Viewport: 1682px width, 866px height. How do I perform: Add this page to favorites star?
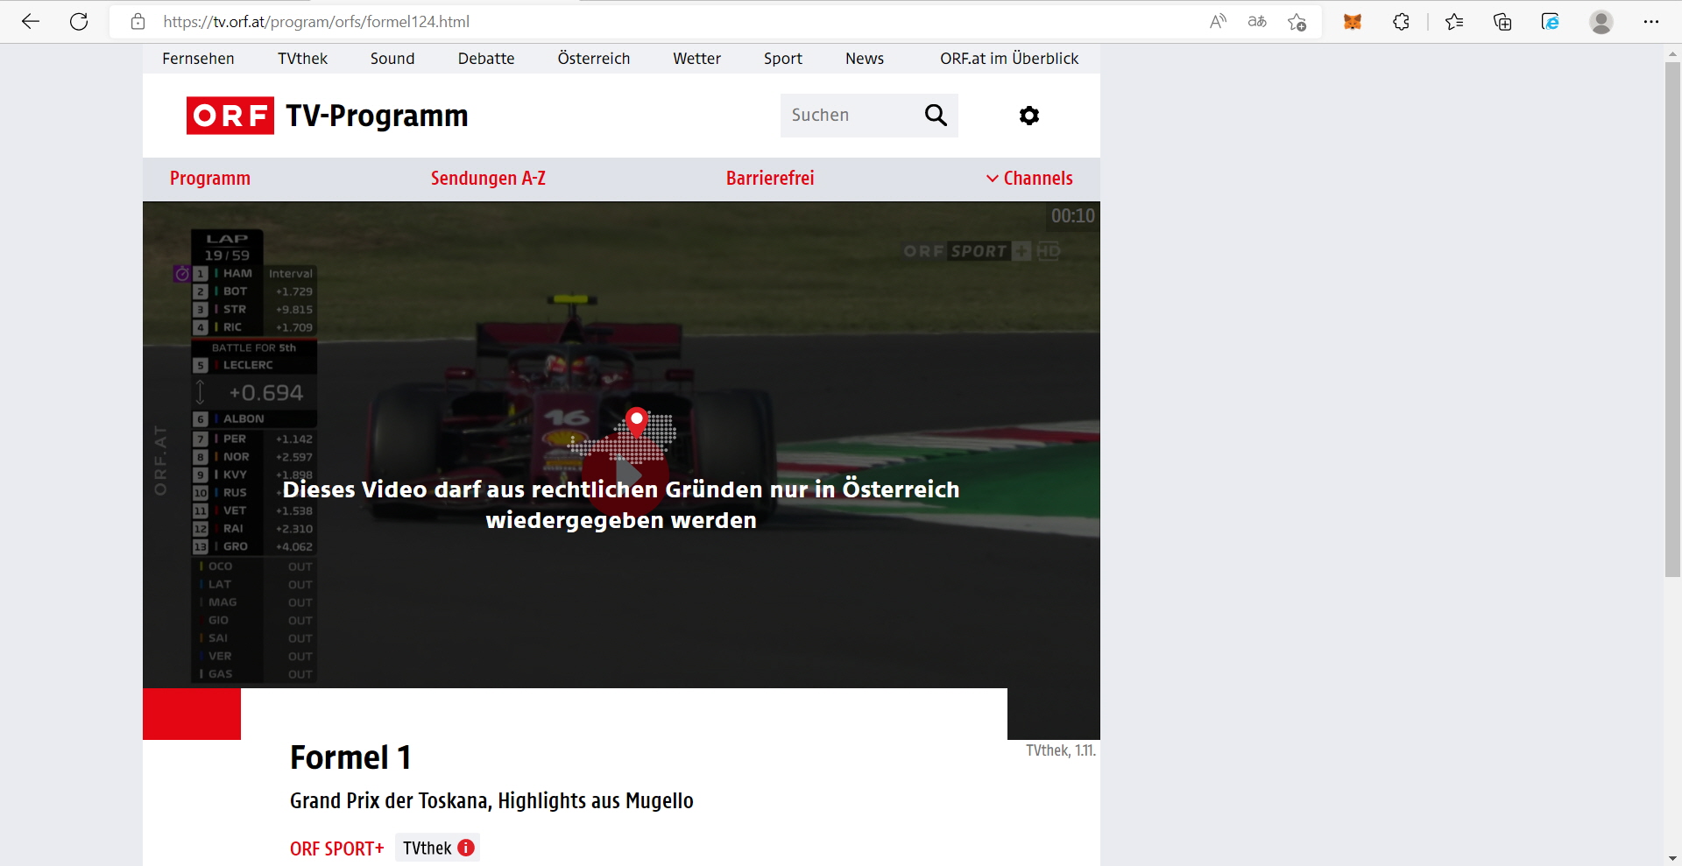[x=1297, y=22]
